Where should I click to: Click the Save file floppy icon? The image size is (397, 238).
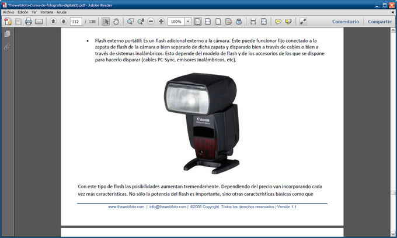[x=18, y=22]
